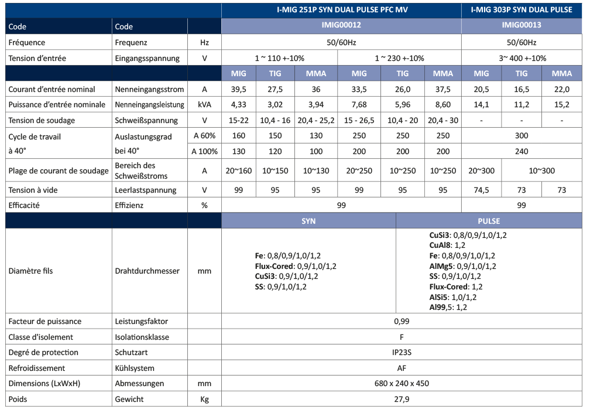
Task: Select the "Fréquence" row label
Action: pyautogui.click(x=27, y=43)
